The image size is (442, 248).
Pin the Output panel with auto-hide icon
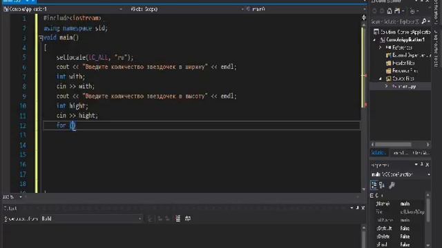(358, 208)
